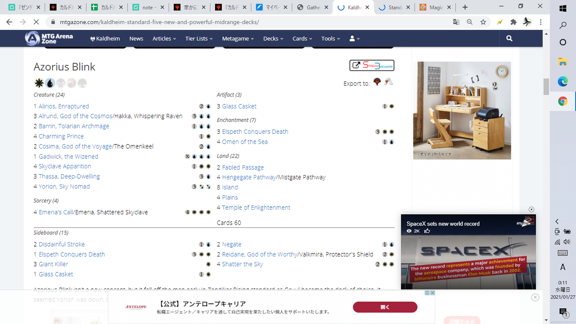Switch to the note browser tab
The width and height of the screenshot is (576, 324).
147,7
